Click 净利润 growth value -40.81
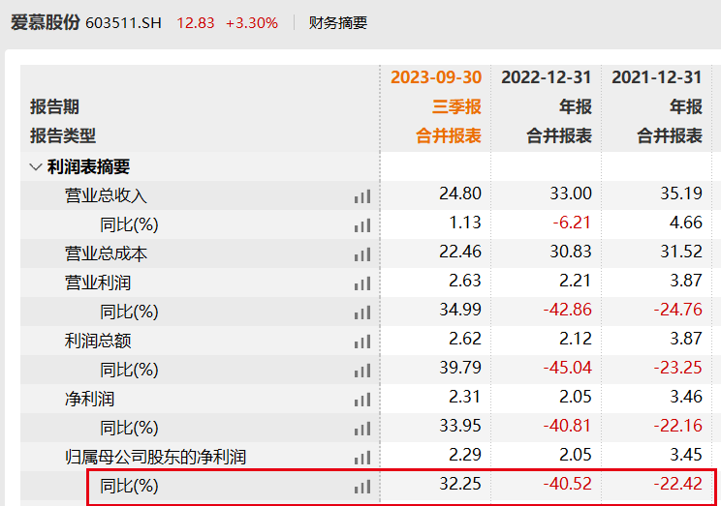The height and width of the screenshot is (506, 721). [568, 426]
